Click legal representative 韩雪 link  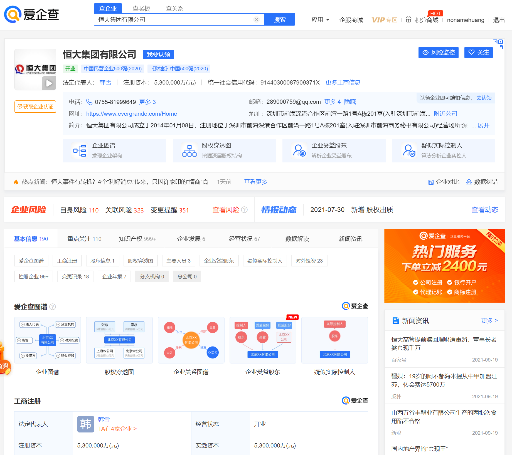[105, 83]
